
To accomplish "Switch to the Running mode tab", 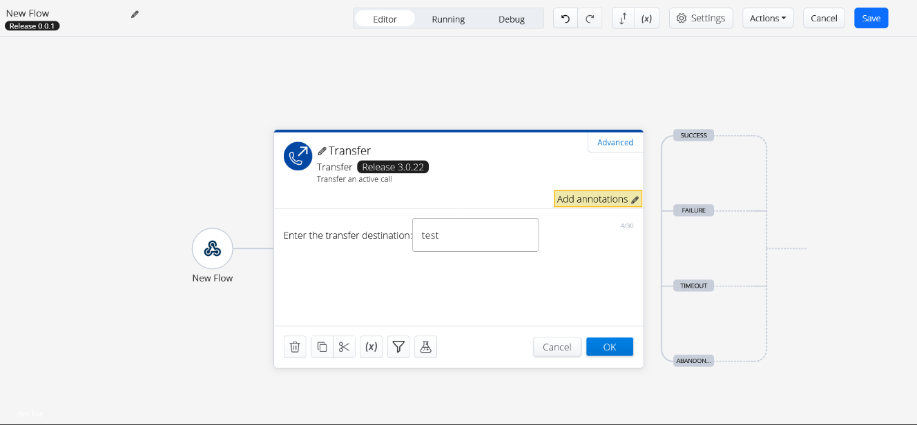I will (x=448, y=19).
